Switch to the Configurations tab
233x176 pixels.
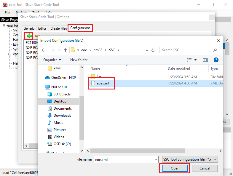[80, 28]
